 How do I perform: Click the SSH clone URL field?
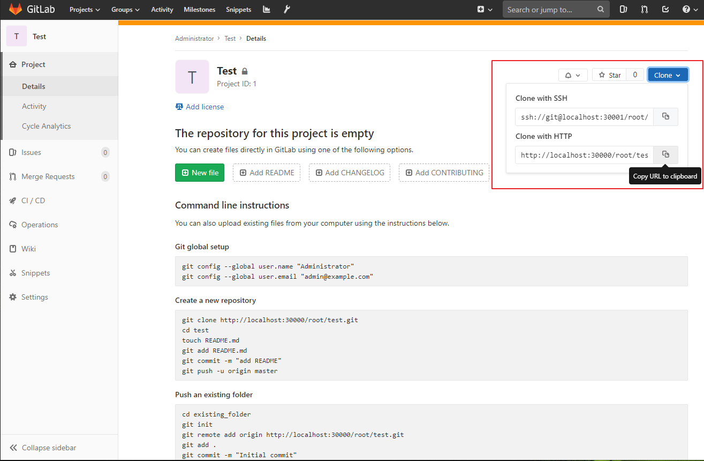pos(584,117)
